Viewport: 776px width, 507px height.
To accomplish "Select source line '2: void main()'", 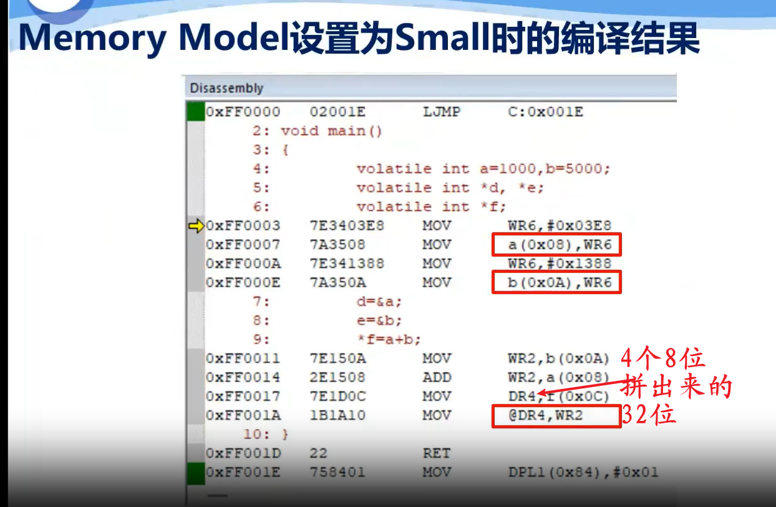I will (x=318, y=131).
